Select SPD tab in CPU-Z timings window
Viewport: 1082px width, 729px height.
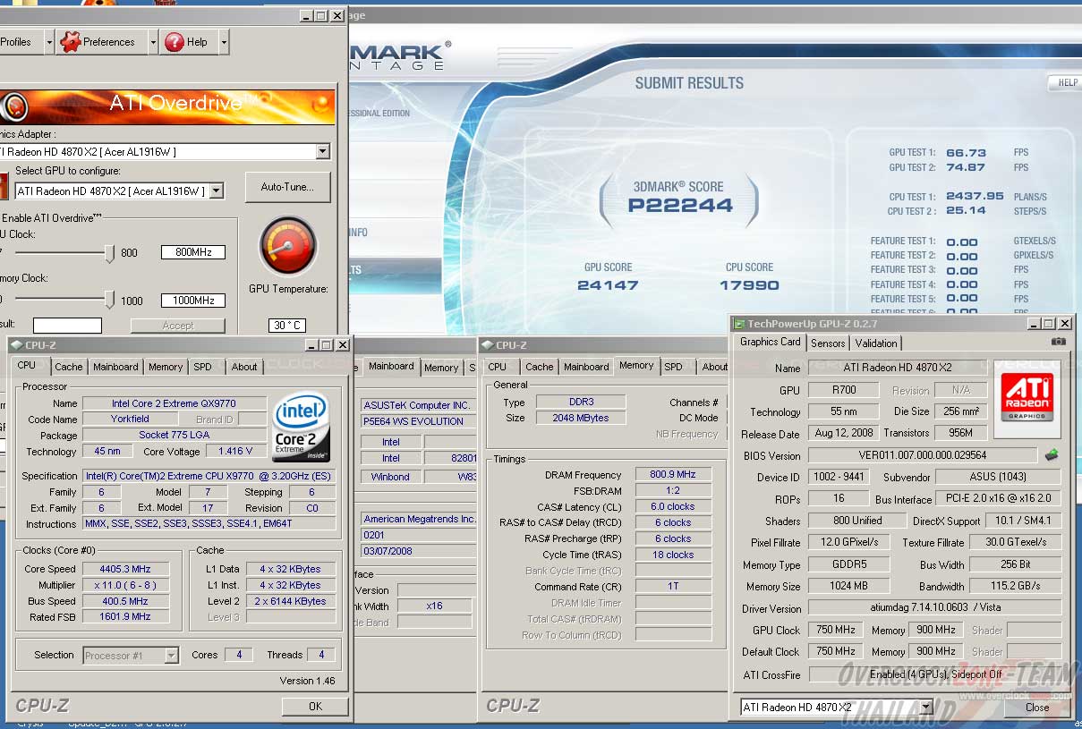[674, 367]
